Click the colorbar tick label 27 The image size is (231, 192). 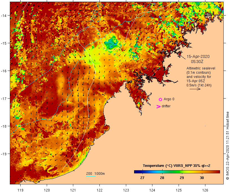142,178
